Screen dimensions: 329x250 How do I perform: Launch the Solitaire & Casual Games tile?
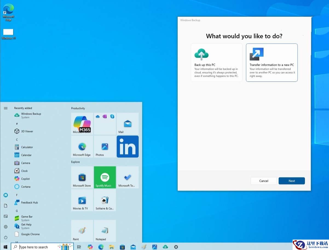(105, 200)
